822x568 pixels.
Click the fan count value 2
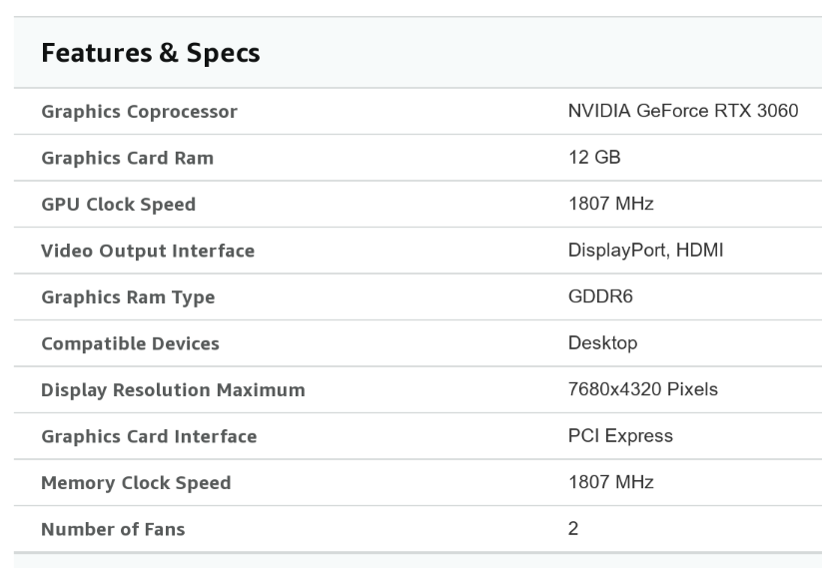click(x=573, y=528)
